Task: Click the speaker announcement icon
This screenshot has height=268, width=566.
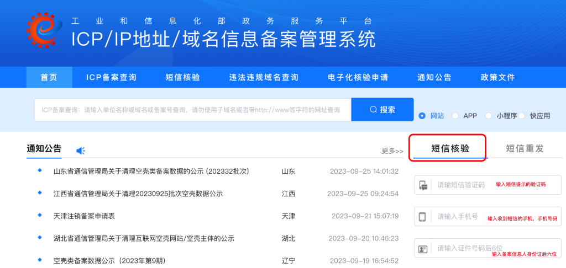Action: pos(81,151)
